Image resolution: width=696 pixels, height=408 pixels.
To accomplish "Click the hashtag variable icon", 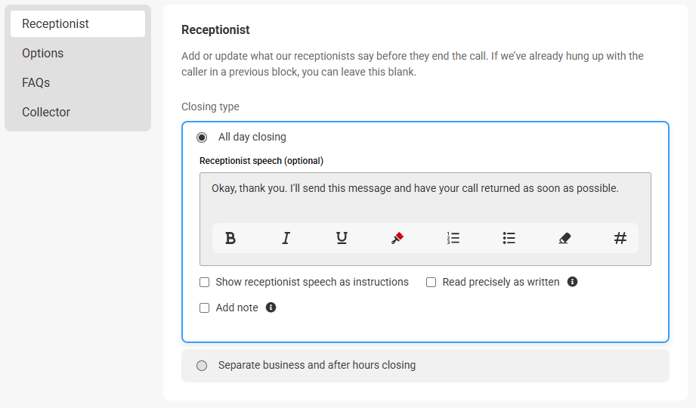I will [620, 239].
